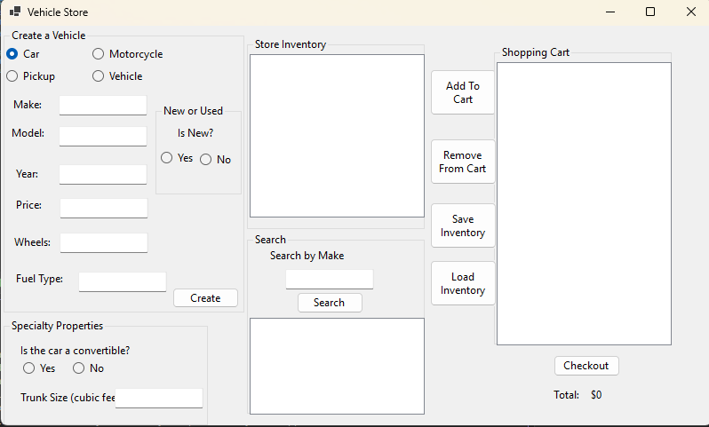Image resolution: width=709 pixels, height=427 pixels.
Task: Focus the Model text field
Action: 103,136
